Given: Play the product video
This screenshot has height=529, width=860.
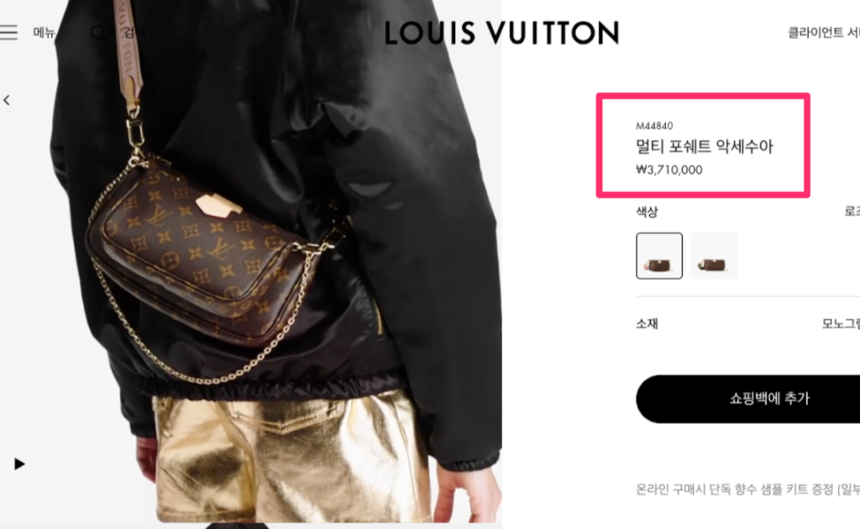Looking at the screenshot, I should [19, 464].
